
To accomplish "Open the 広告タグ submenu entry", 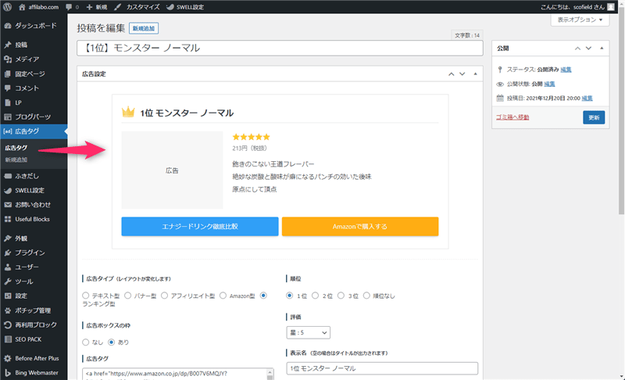I will (16, 148).
